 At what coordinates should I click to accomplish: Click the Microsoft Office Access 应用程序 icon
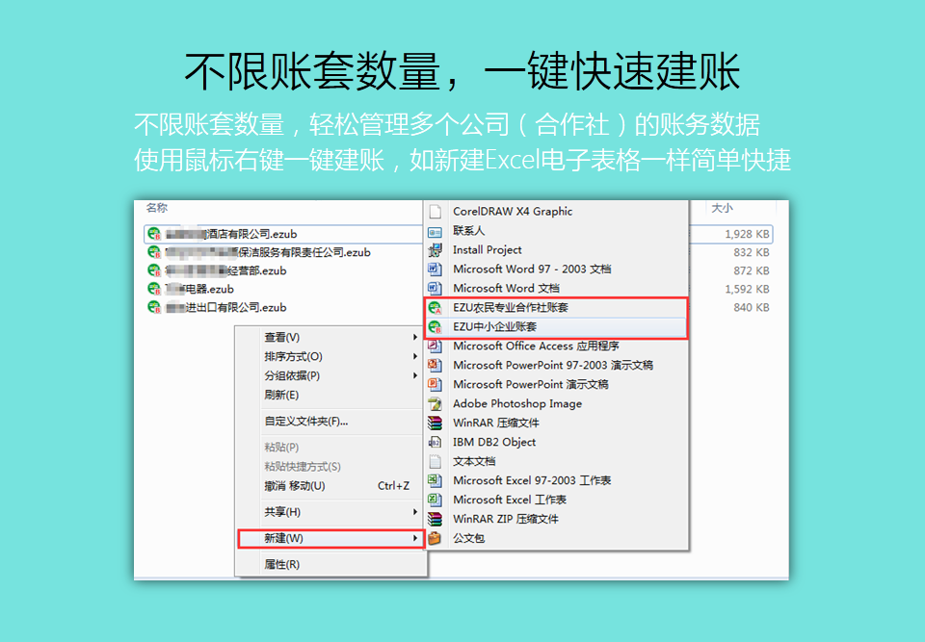point(436,347)
